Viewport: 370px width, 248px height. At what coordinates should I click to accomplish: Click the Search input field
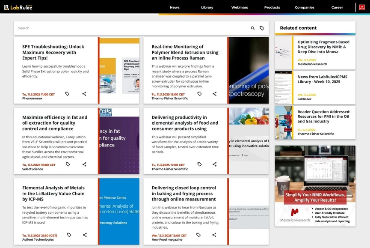132,28
